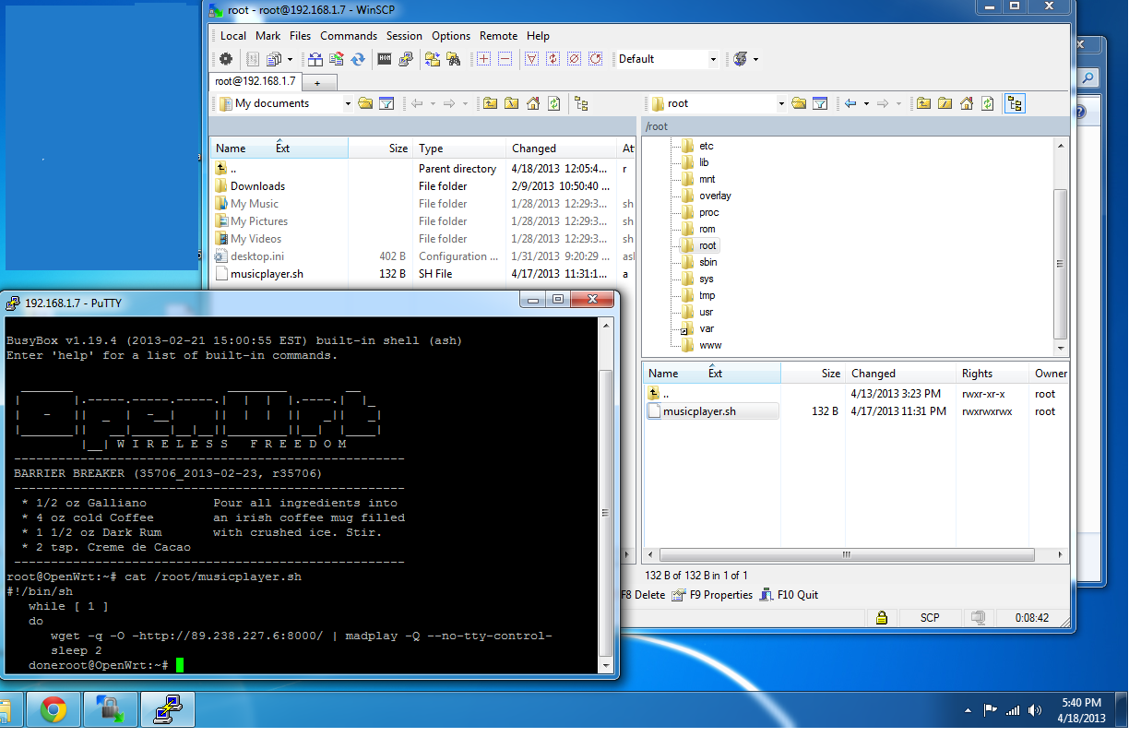Refresh the local panel

[x=553, y=103]
